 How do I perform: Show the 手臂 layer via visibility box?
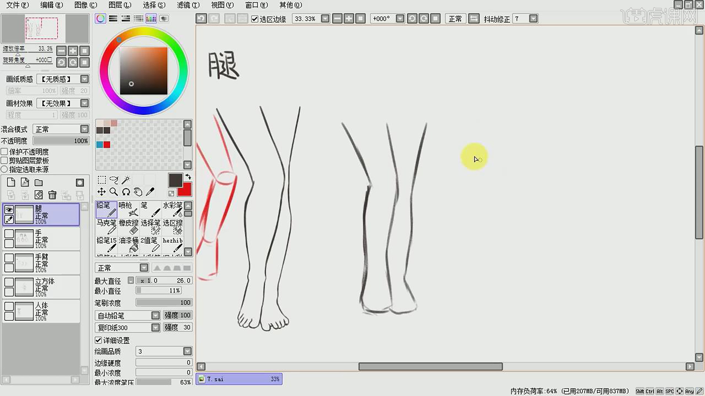coord(9,258)
